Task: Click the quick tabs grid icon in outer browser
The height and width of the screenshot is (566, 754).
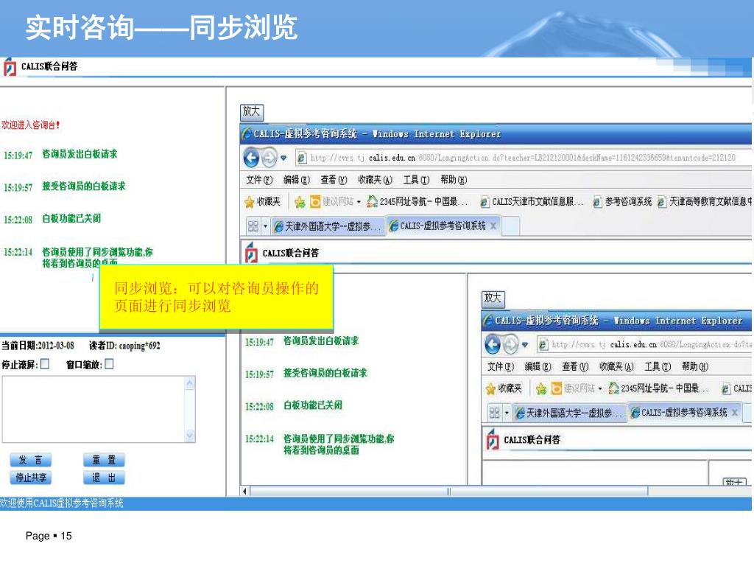Action: [x=253, y=226]
